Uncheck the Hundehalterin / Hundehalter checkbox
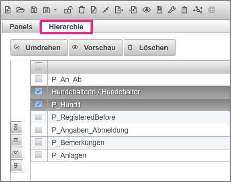231x182 pixels. [x=39, y=91]
